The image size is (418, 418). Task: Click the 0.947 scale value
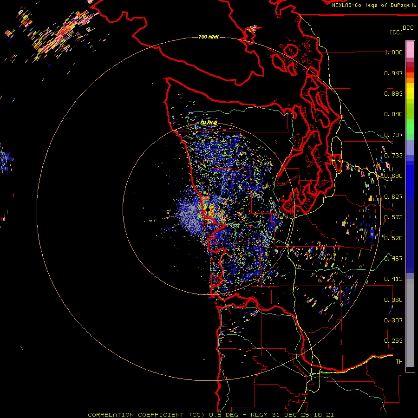pos(393,73)
